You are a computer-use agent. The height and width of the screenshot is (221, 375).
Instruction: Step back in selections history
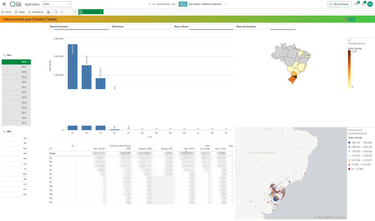[62, 12]
